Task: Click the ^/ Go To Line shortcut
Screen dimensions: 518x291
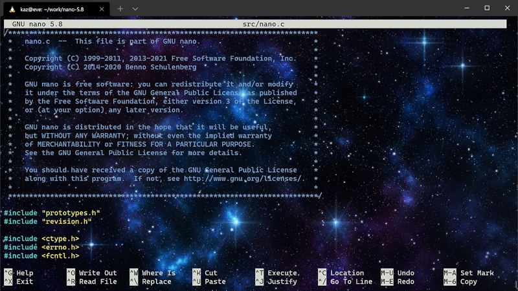Action: pos(345,281)
